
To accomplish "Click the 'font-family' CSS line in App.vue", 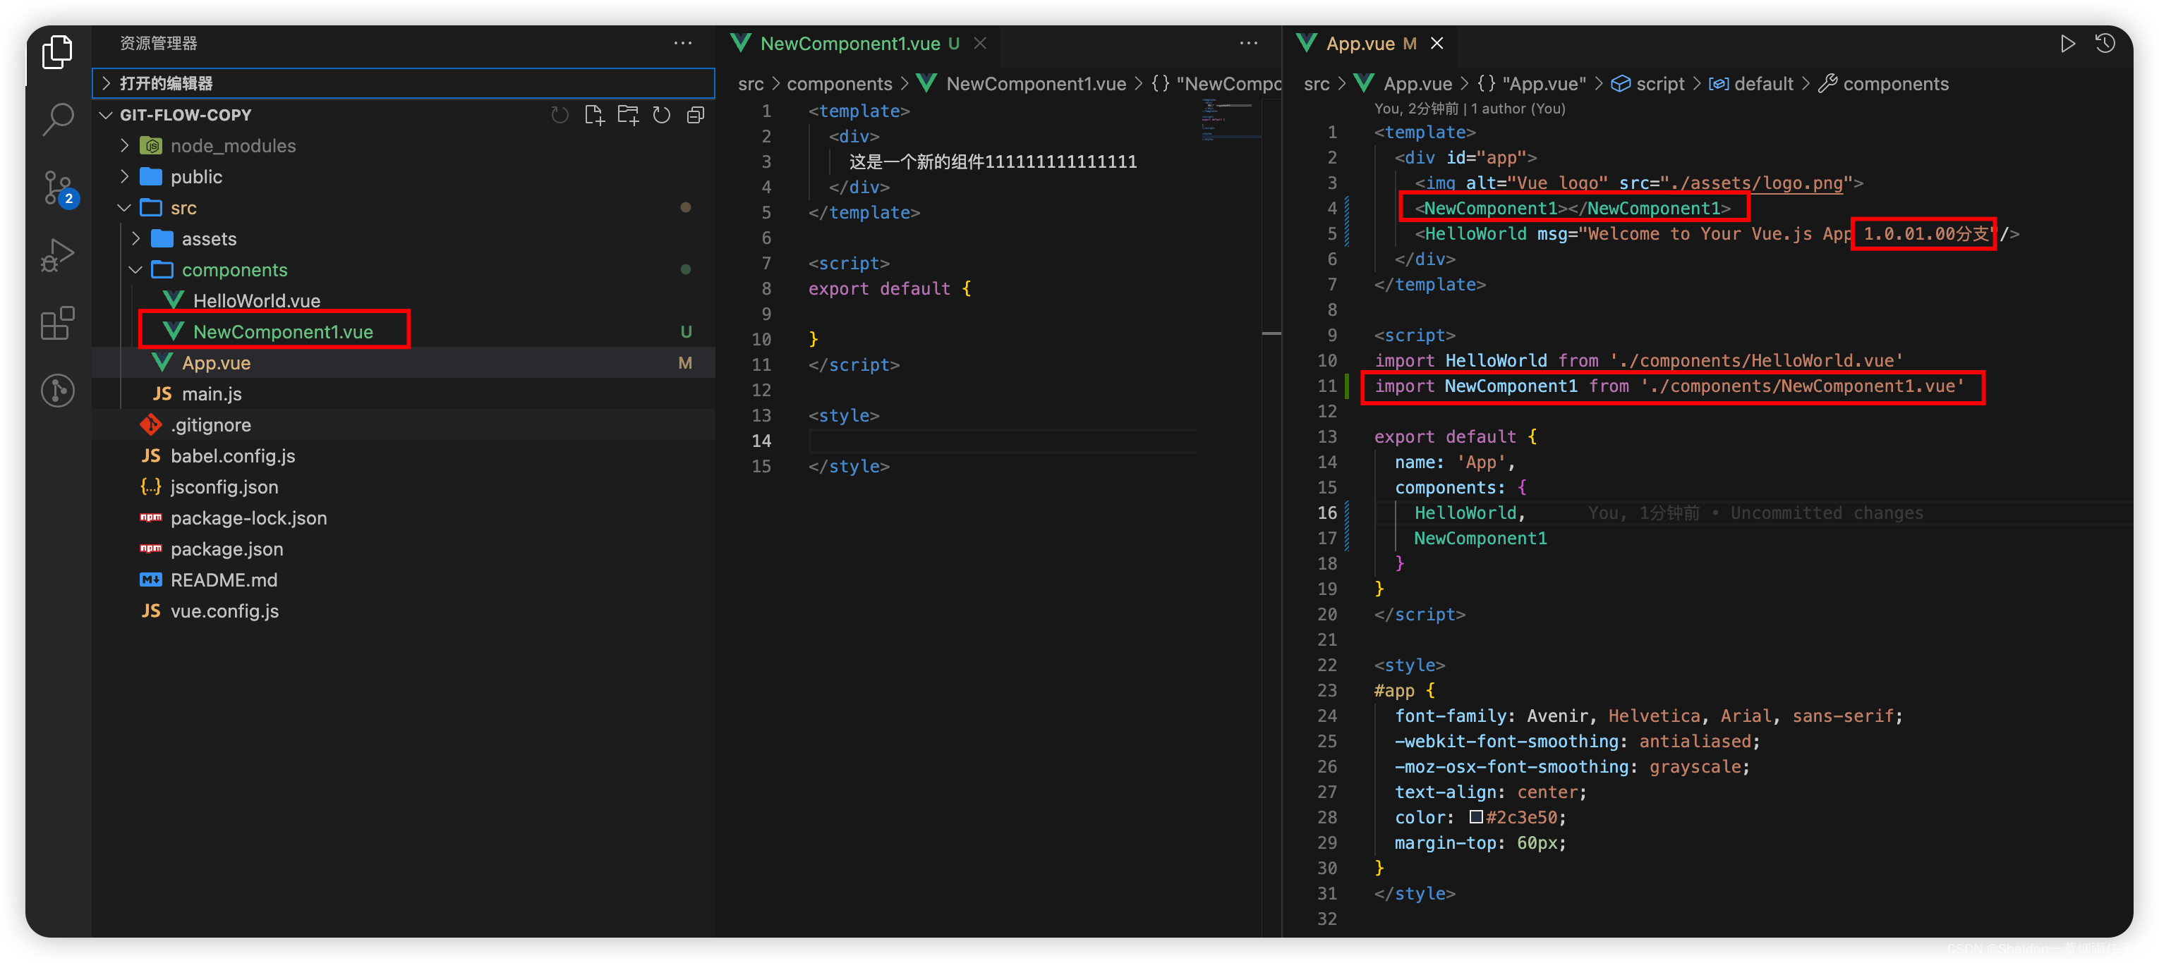I will (x=1647, y=715).
